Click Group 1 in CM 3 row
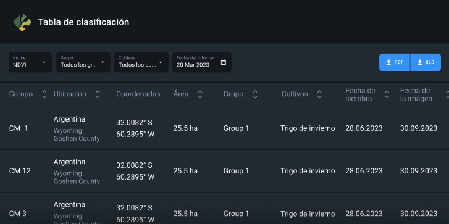The width and height of the screenshot is (449, 224). click(237, 214)
